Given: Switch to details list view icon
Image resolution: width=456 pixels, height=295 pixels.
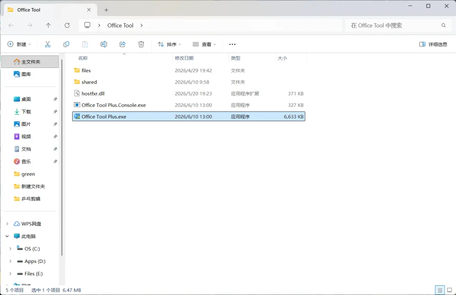Looking at the screenshot, I should coord(440,290).
